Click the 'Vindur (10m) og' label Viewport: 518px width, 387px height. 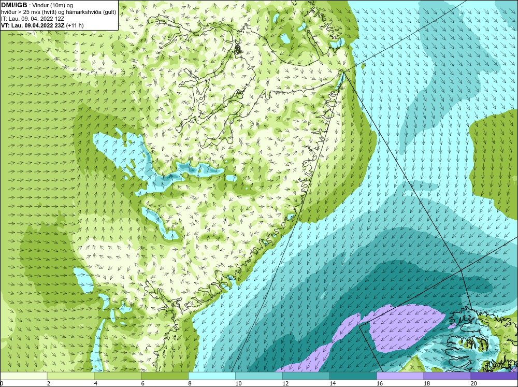point(52,5)
